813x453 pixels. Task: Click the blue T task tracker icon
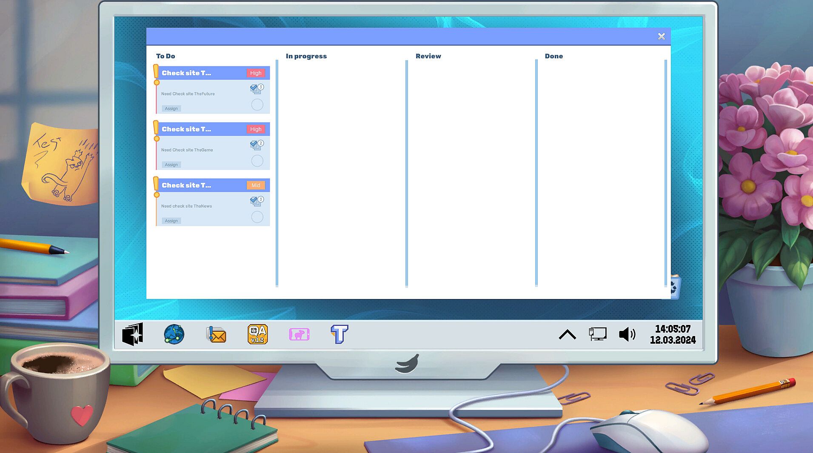click(x=339, y=334)
